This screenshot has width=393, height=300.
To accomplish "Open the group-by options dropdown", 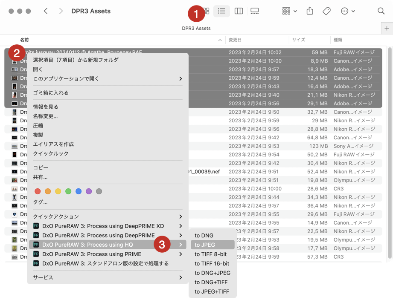I will (289, 11).
